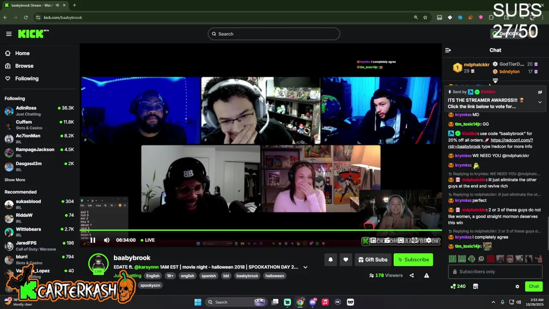549x309 pixels.
Task: Open video settings gear in player
Action: pyautogui.click(x=428, y=241)
